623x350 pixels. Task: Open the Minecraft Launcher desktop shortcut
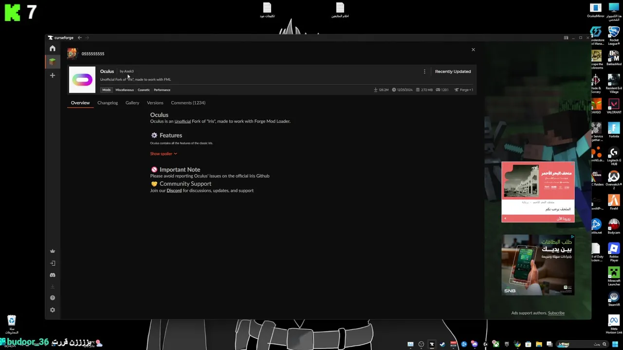(614, 276)
